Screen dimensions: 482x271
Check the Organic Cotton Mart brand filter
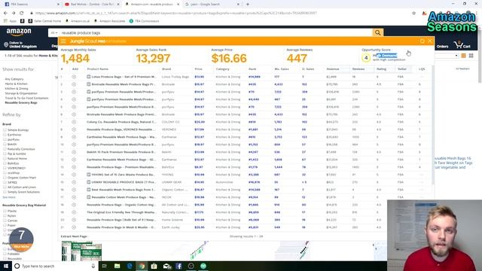(5, 178)
